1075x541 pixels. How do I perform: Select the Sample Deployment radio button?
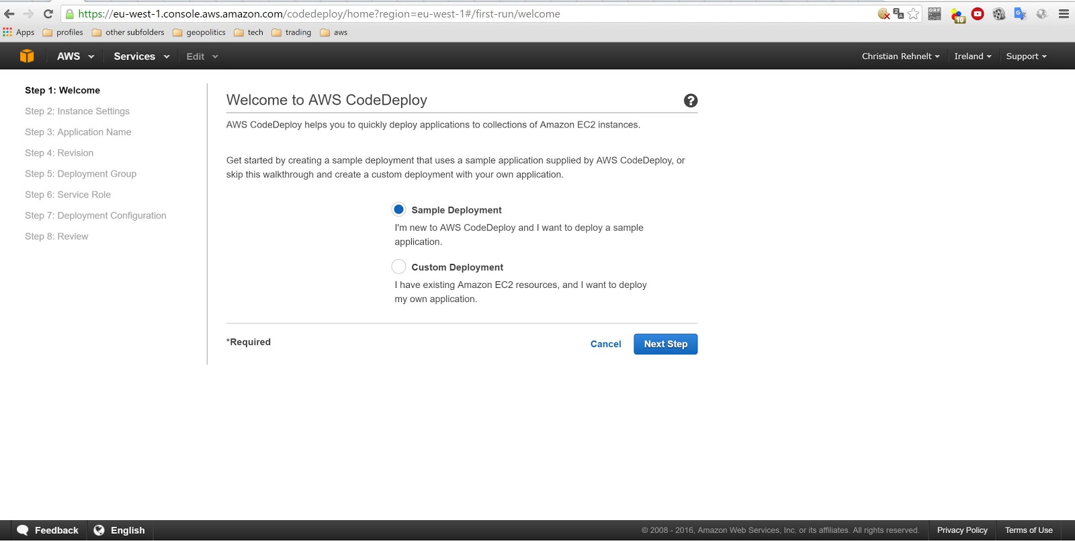pyautogui.click(x=398, y=209)
